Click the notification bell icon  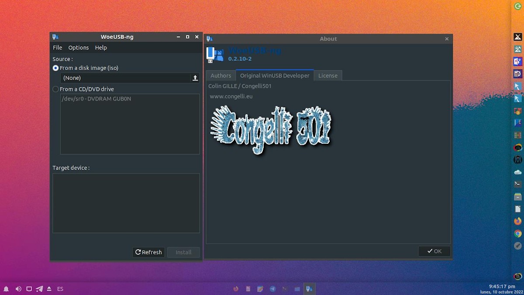(6, 288)
